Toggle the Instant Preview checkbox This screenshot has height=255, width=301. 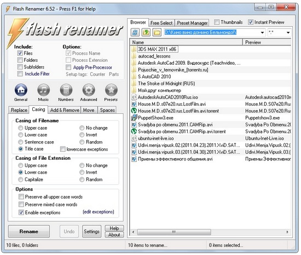pos(251,22)
